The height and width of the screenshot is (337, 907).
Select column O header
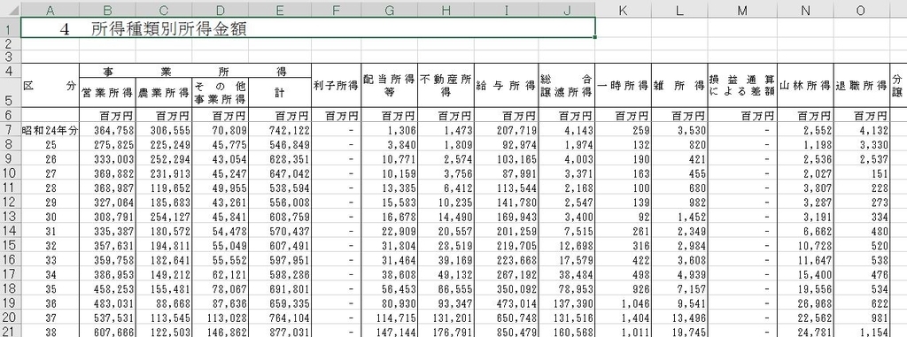(x=861, y=10)
